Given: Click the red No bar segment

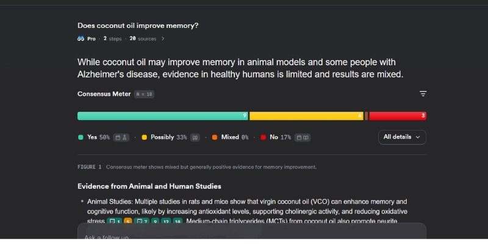Looking at the screenshot, I should (397, 116).
